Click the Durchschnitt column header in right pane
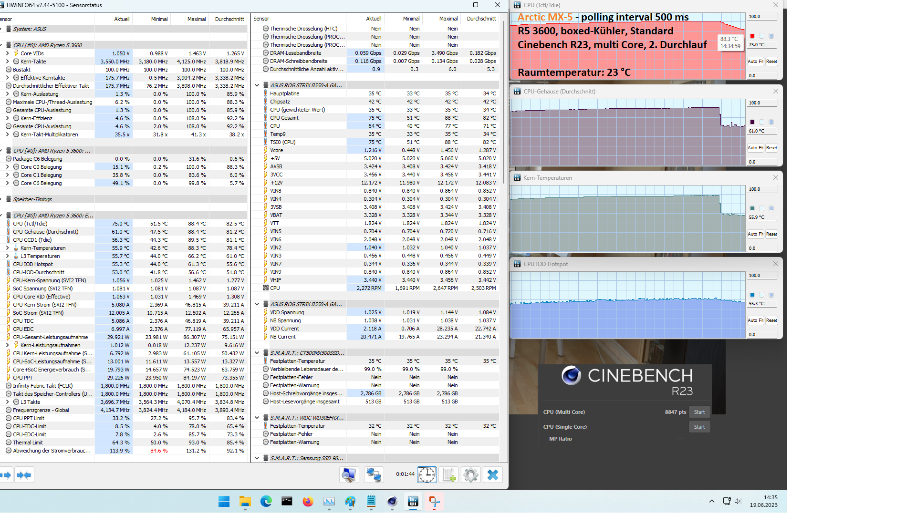The width and height of the screenshot is (916, 515). coord(481,19)
